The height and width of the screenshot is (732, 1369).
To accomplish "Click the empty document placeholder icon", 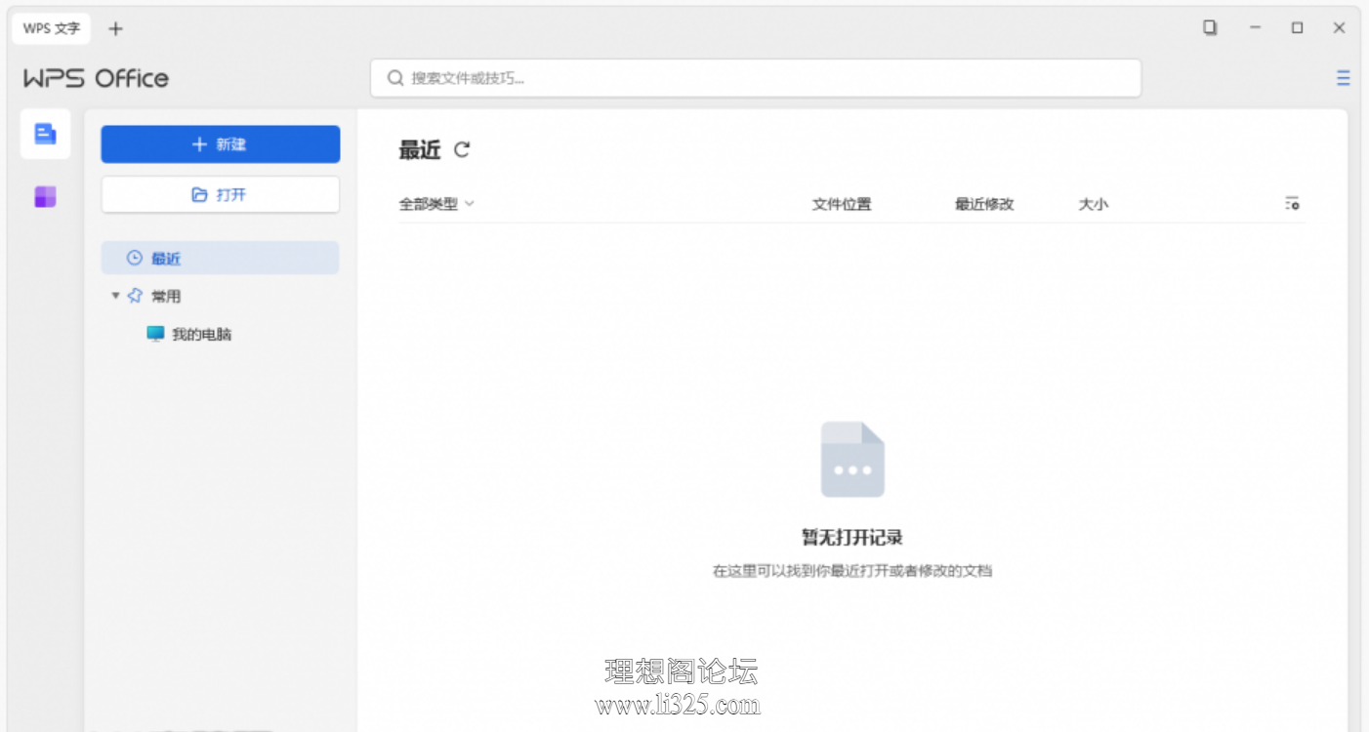I will (852, 459).
